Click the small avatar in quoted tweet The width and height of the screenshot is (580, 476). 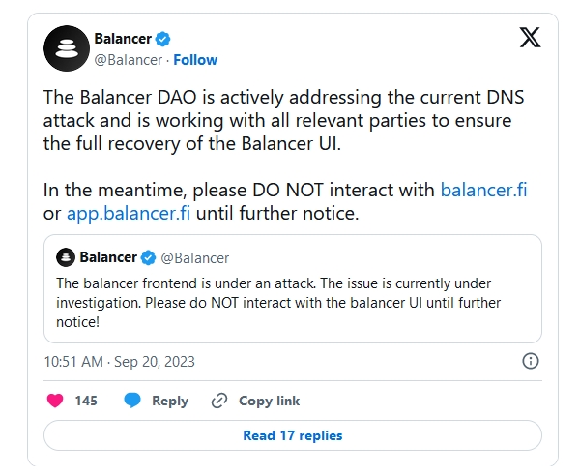click(x=66, y=257)
